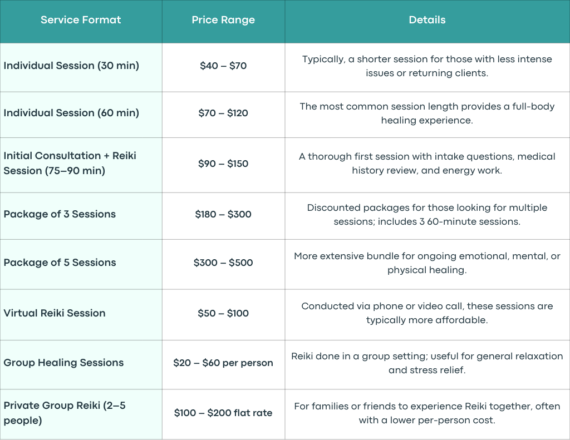The width and height of the screenshot is (570, 440).
Task: Click the $180 – $300 price
Action: point(223,214)
